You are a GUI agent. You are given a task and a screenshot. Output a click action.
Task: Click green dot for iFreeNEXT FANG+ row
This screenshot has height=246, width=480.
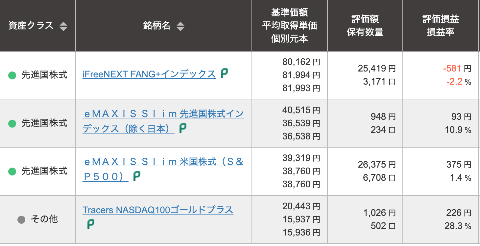tap(12, 75)
